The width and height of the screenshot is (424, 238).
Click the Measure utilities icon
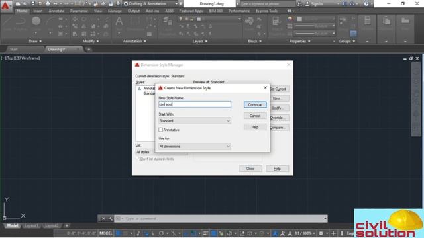coord(367,20)
